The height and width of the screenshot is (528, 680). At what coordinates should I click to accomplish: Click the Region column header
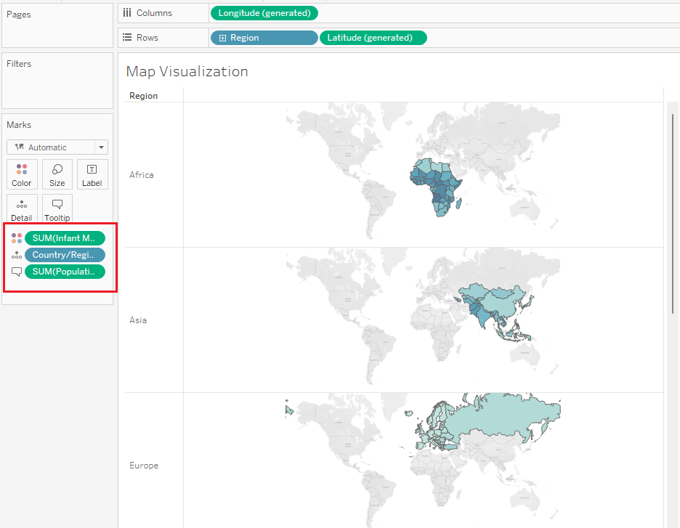(x=143, y=96)
